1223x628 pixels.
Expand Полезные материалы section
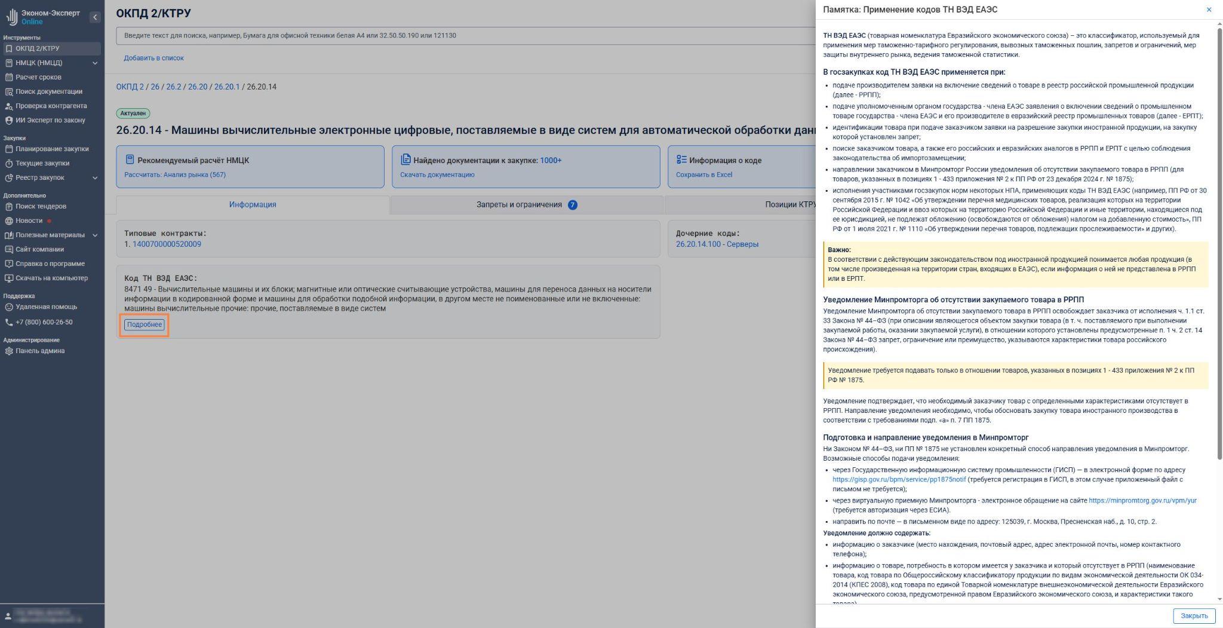pos(94,235)
